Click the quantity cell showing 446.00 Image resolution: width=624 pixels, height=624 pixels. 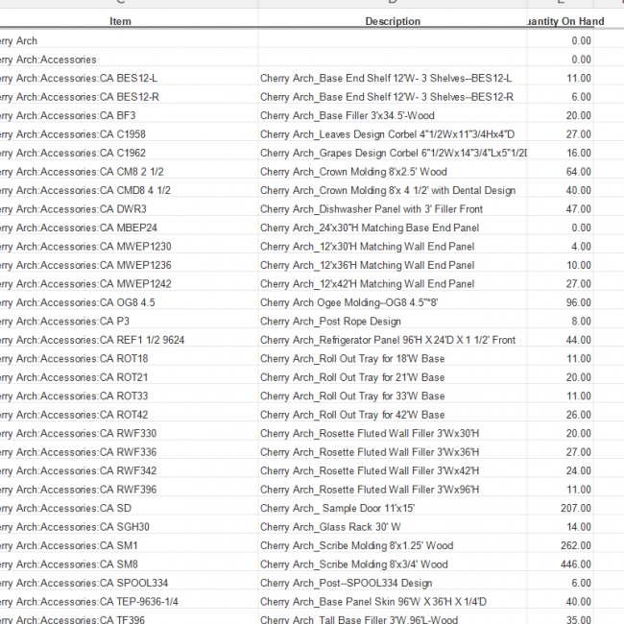560,564
